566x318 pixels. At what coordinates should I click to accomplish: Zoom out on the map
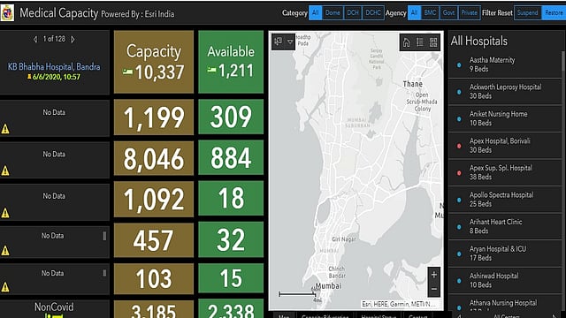(434, 289)
